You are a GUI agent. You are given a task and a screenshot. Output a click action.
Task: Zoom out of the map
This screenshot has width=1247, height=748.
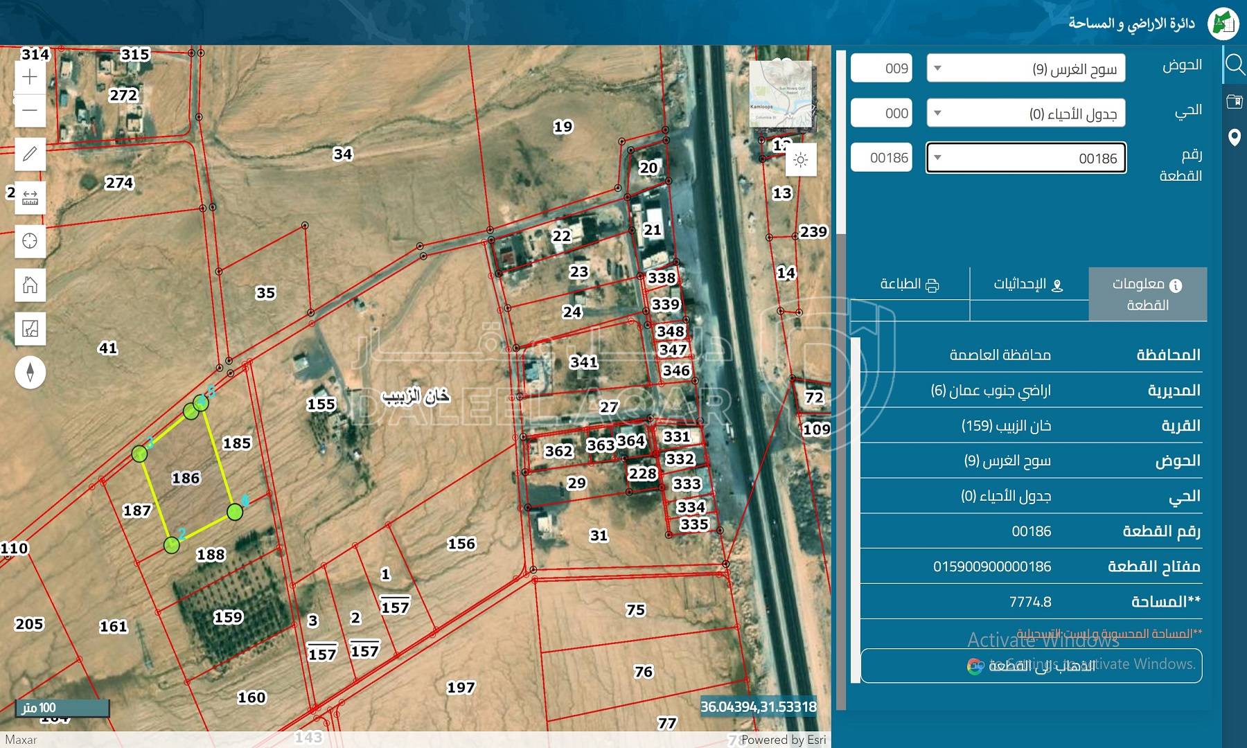(30, 110)
